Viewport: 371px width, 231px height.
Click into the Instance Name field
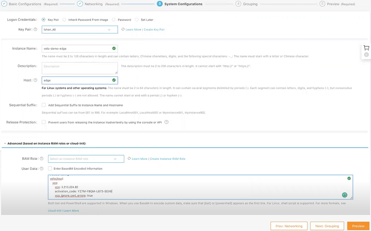click(x=77, y=48)
